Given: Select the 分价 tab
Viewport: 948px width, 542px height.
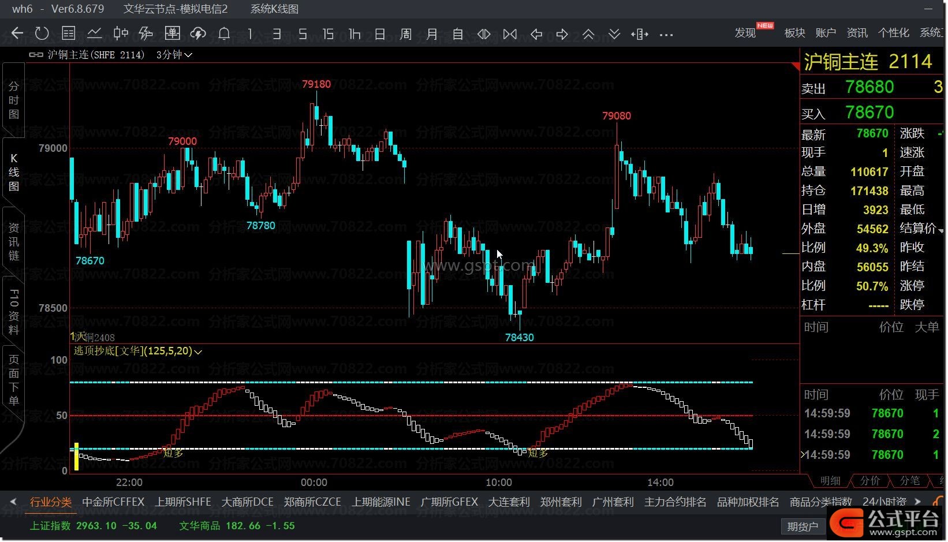Looking at the screenshot, I should pos(870,480).
